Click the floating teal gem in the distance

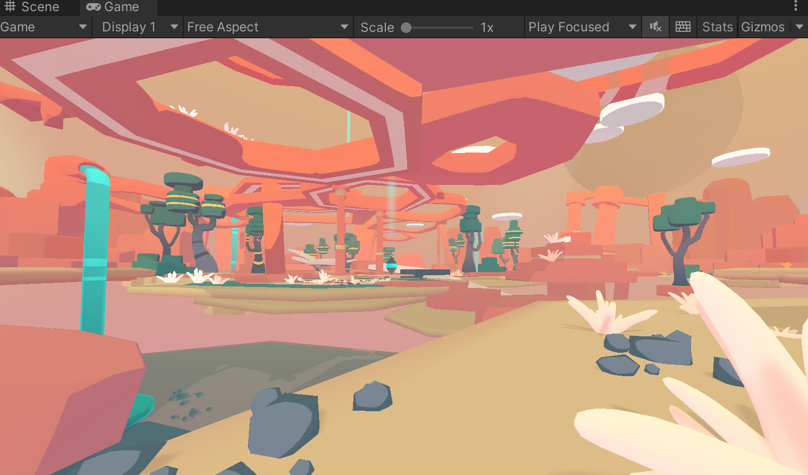[391, 264]
